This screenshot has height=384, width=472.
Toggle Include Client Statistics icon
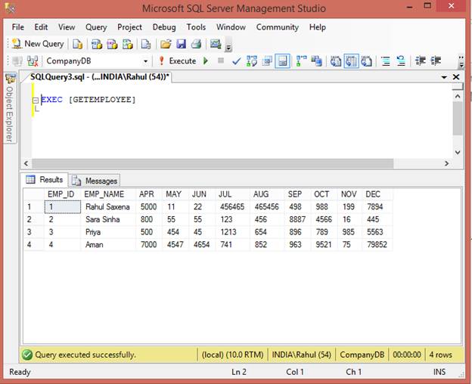317,61
